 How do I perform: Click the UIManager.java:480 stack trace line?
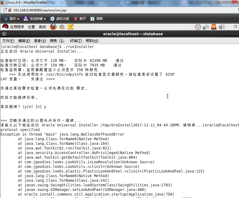[x=82, y=190]
